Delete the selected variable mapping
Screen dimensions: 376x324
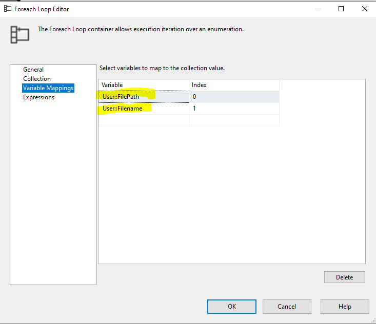[345, 277]
